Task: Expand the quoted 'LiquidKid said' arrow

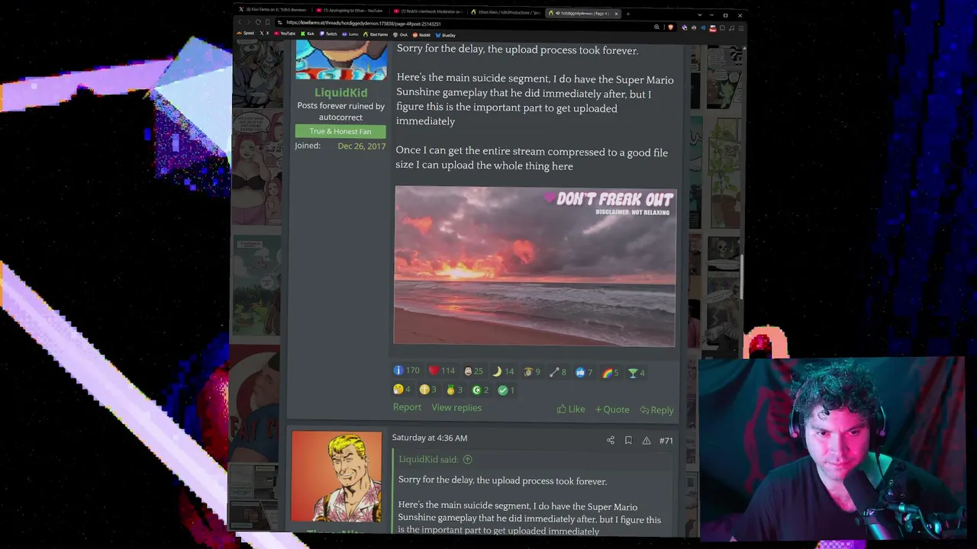Action: (x=467, y=459)
